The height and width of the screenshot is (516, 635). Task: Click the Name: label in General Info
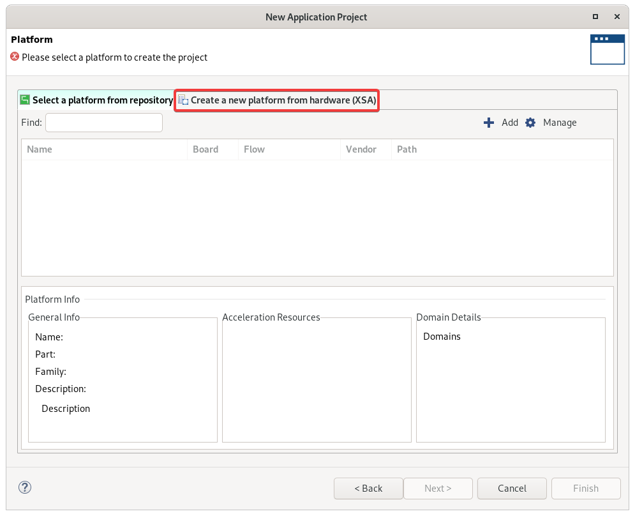pyautogui.click(x=49, y=337)
